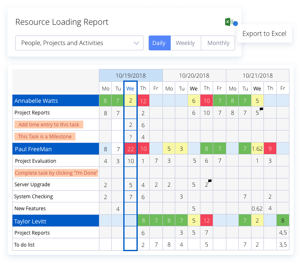Click the 10/19/2018 week header

131,76
